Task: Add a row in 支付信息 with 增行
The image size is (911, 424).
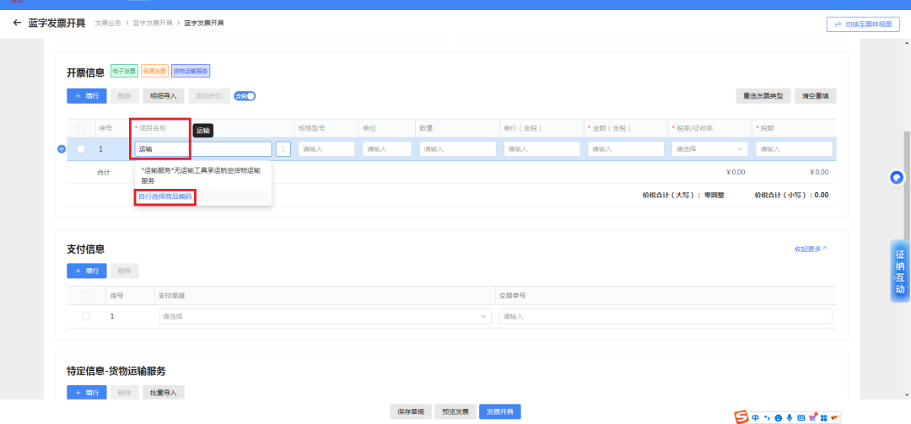Action: 87,271
